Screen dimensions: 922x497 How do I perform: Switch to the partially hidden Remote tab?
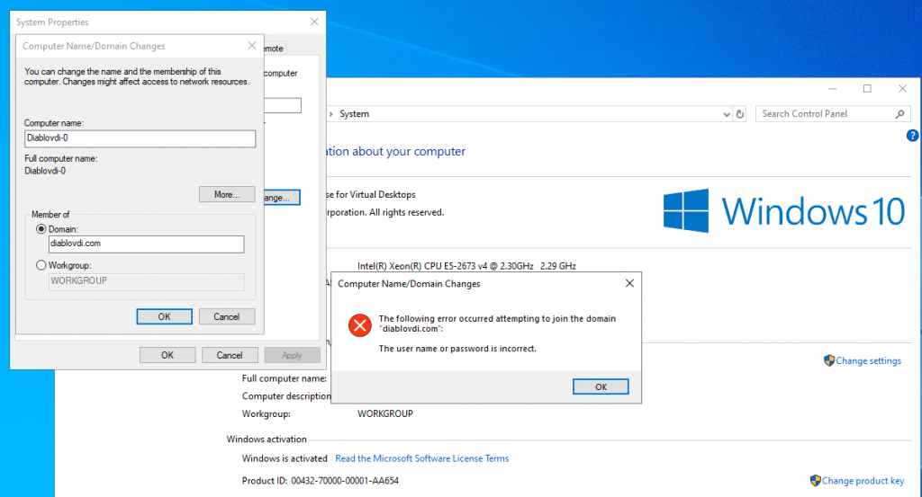point(274,49)
